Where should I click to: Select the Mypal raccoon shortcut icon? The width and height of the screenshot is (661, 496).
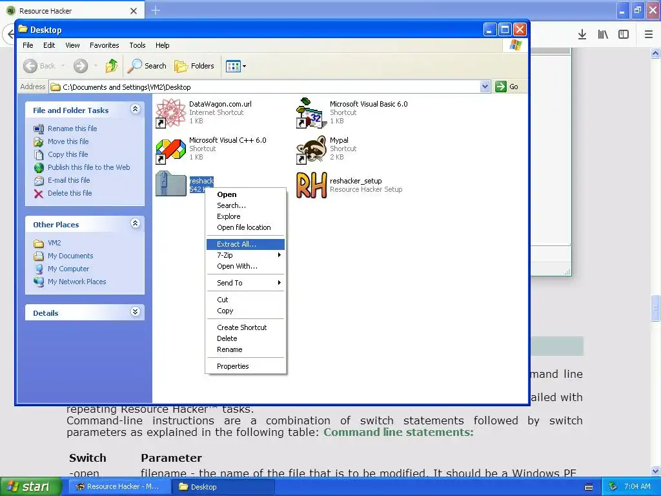[x=311, y=149]
